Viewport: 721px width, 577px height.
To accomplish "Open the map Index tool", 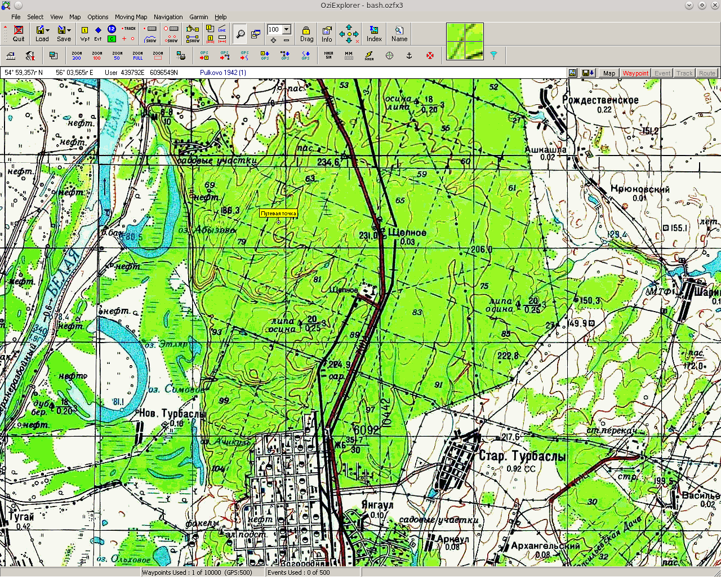I will click(374, 34).
